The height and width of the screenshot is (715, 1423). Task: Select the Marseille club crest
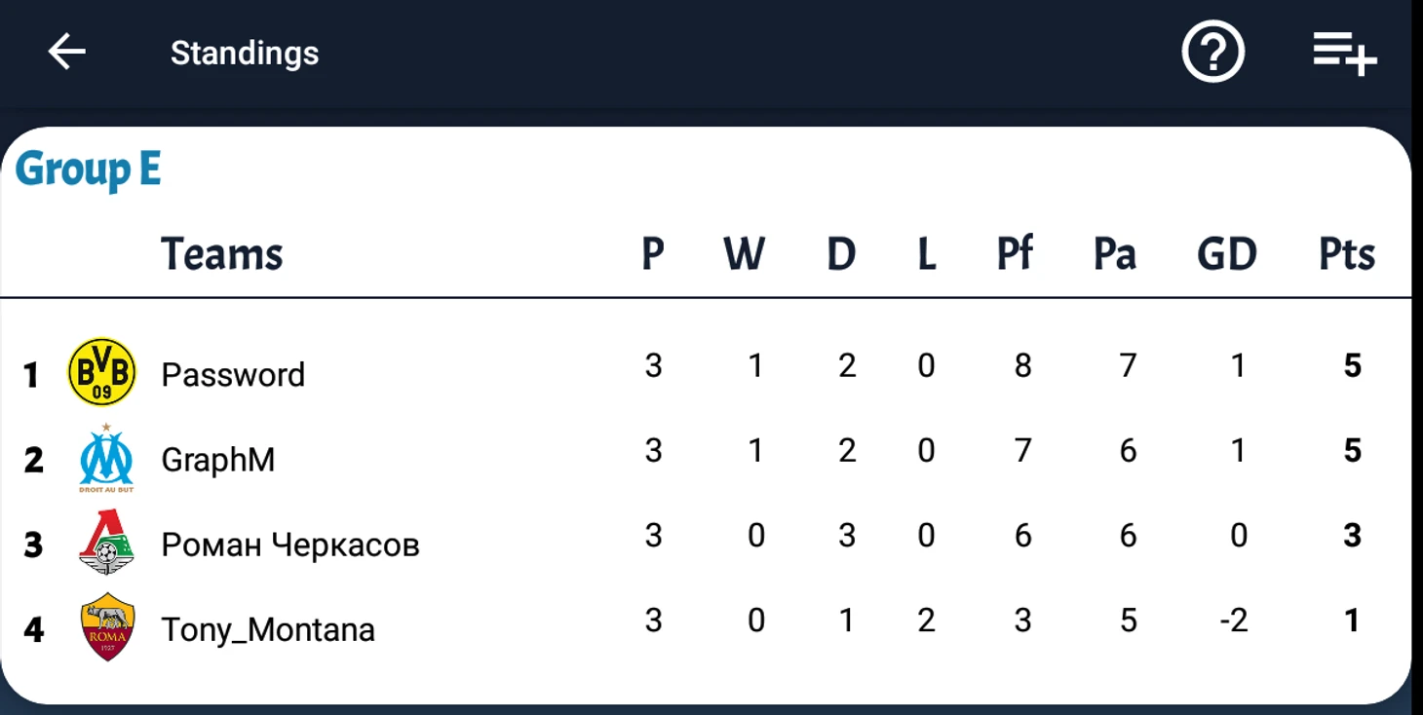(x=106, y=458)
